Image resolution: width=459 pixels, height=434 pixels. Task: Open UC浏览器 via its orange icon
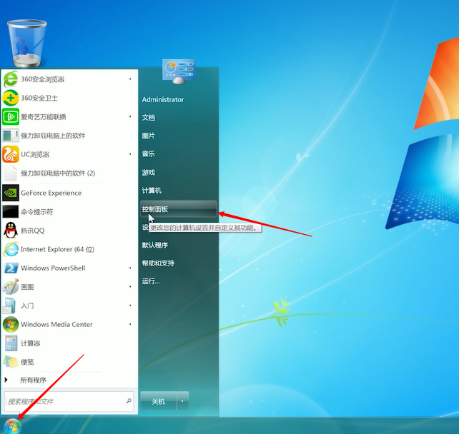[x=11, y=154]
